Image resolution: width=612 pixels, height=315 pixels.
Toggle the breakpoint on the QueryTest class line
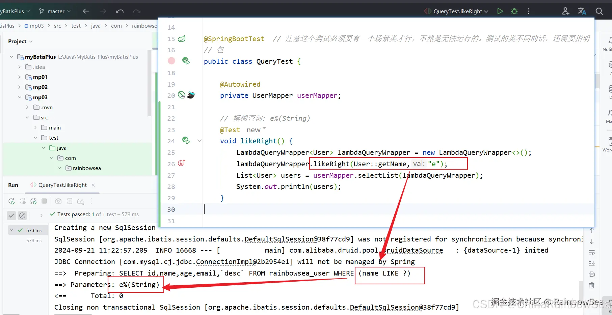[171, 61]
